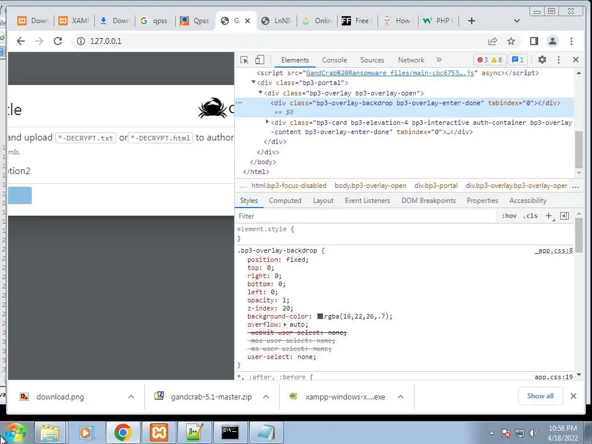Screen dimensions: 592x444
Task: Click the issues counter badge
Action: click(x=517, y=60)
